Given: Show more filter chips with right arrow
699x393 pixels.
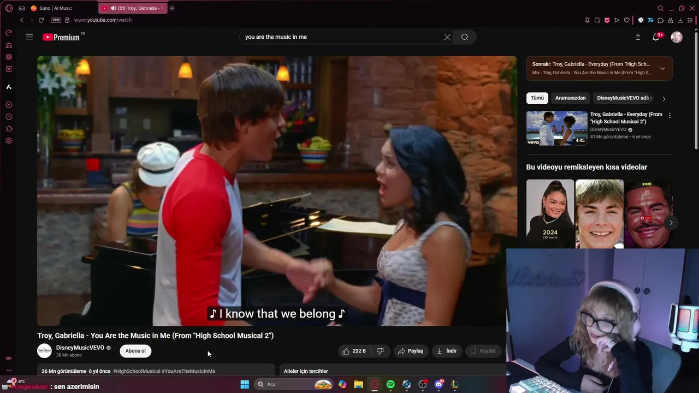Looking at the screenshot, I should coord(664,99).
